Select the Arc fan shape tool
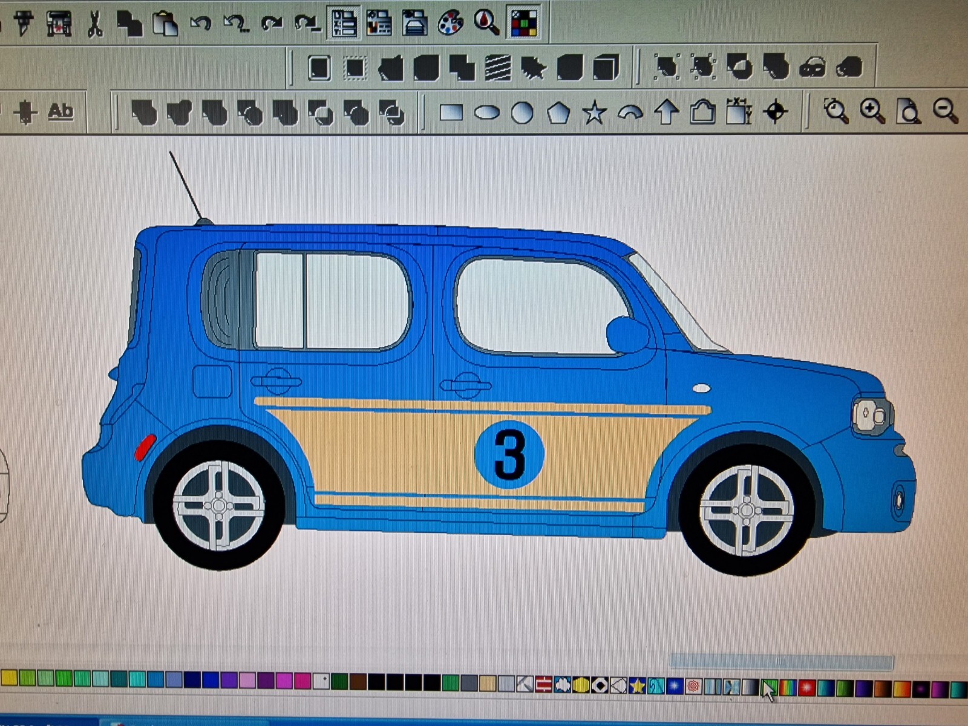This screenshot has height=726, width=968. click(630, 113)
